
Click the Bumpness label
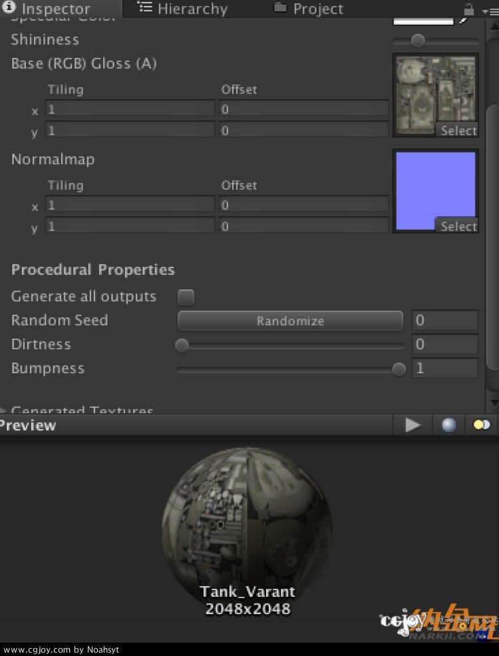[x=48, y=369]
